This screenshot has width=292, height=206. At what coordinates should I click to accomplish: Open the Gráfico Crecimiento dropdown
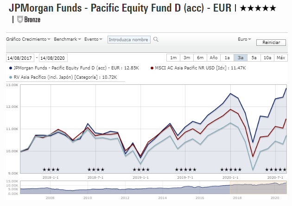pos(28,39)
